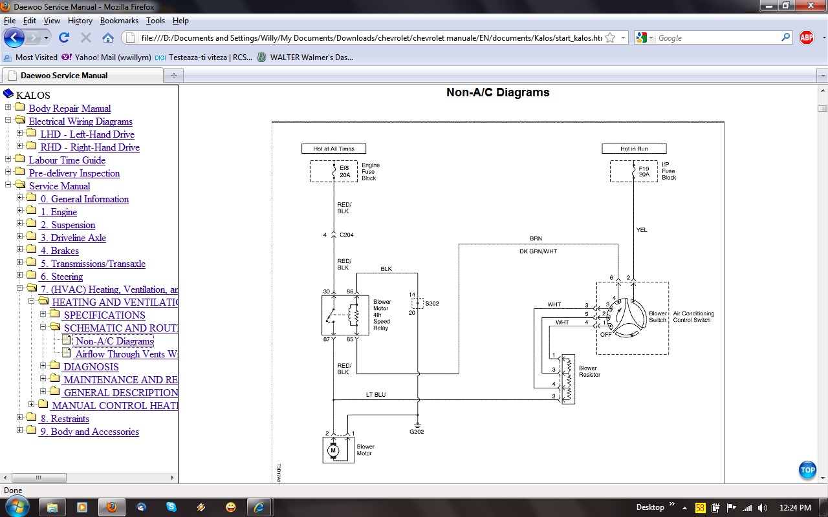Select the Daewoo Service Manual tab
Screen dimensions: 828x517
coord(83,75)
